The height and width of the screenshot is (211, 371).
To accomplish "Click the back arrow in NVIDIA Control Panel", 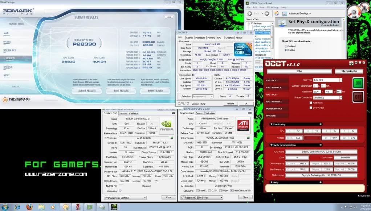I will tap(250, 13).
